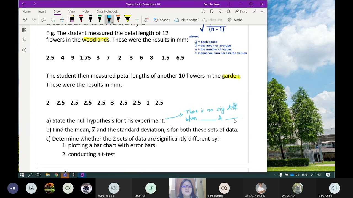
Task: Open the Action Center notifications icon
Action: (328, 175)
